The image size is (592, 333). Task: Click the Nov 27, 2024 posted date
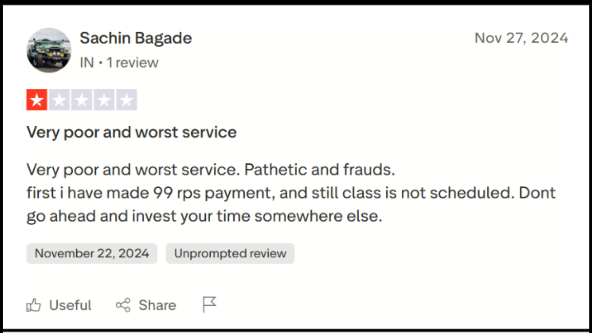[x=522, y=38]
